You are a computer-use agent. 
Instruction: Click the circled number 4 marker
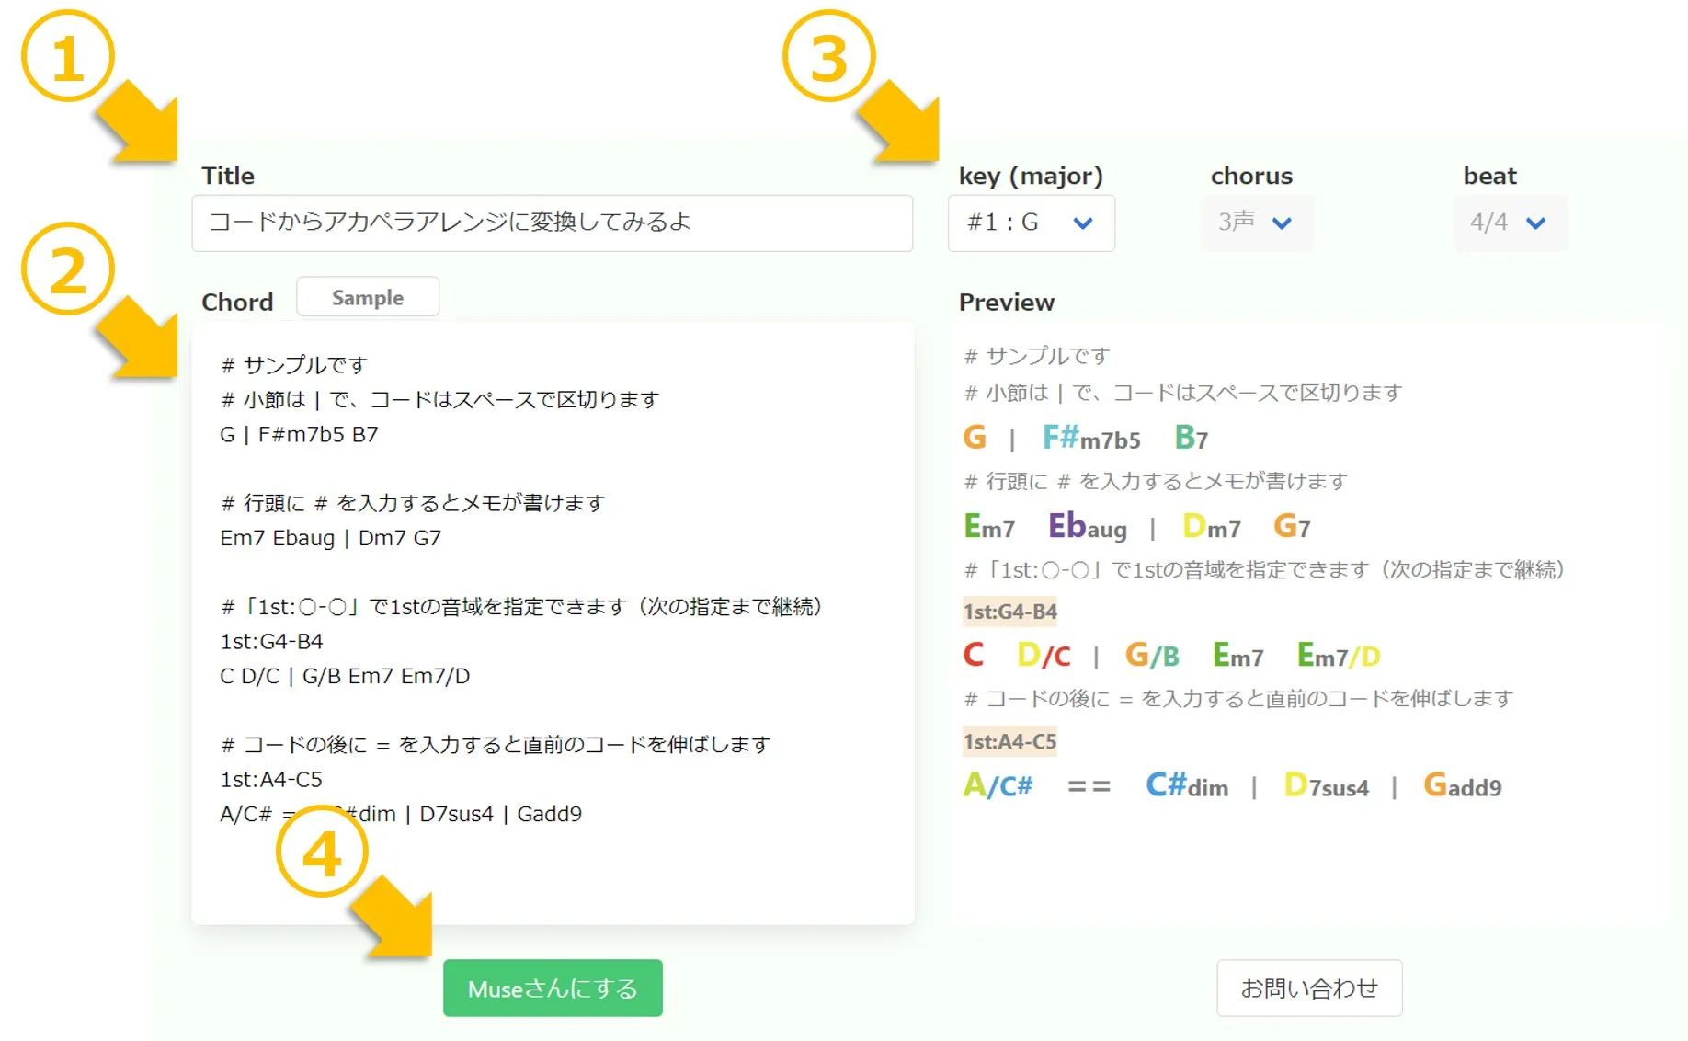pos(322,852)
